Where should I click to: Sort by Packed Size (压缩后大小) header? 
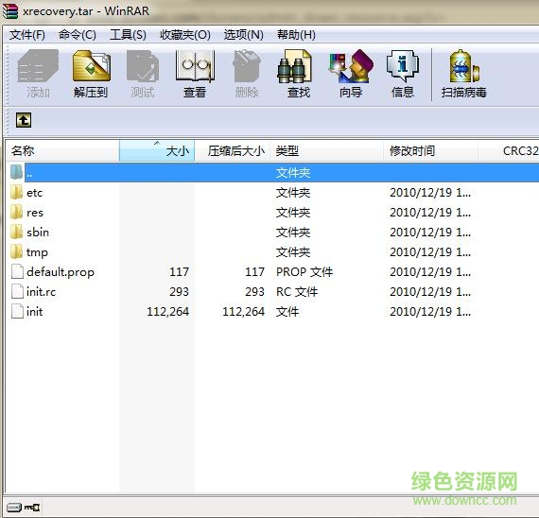(233, 150)
